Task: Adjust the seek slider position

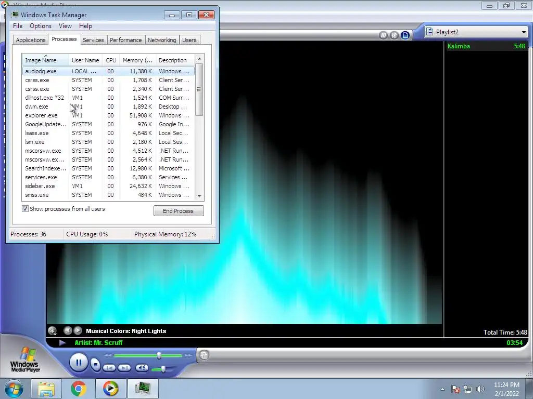Action: (x=159, y=355)
